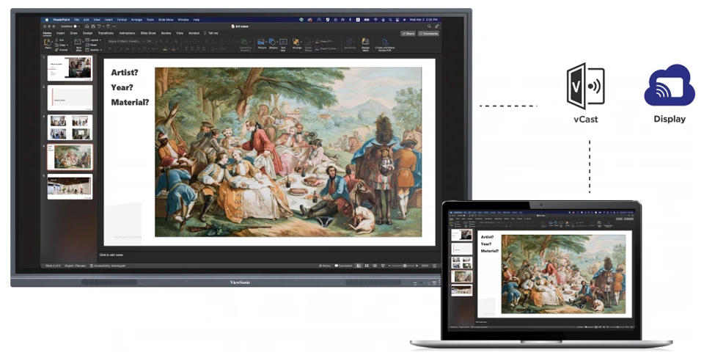The height and width of the screenshot is (361, 704).
Task: Click the vCast app icon
Action: tap(585, 86)
